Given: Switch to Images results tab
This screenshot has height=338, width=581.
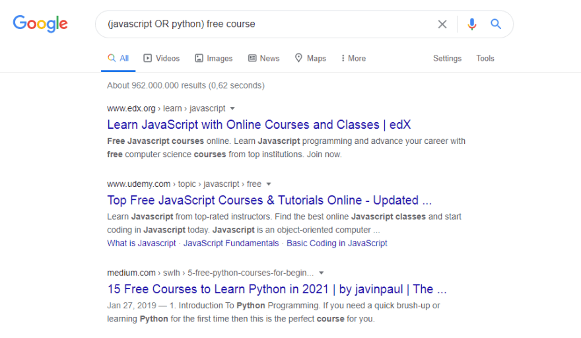Looking at the screenshot, I should [x=213, y=58].
